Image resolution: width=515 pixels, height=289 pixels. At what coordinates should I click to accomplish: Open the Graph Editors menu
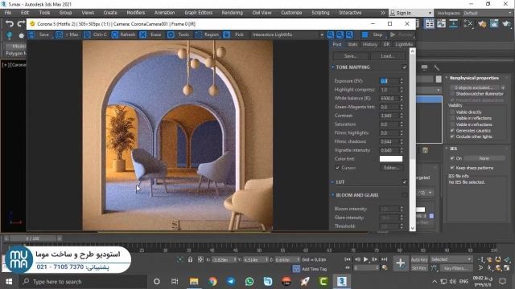(x=199, y=13)
